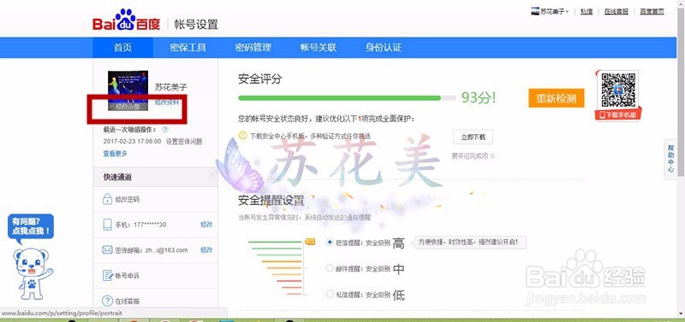Select 短信提醒 radio button
Viewport: 685px width, 322px height.
click(x=330, y=243)
